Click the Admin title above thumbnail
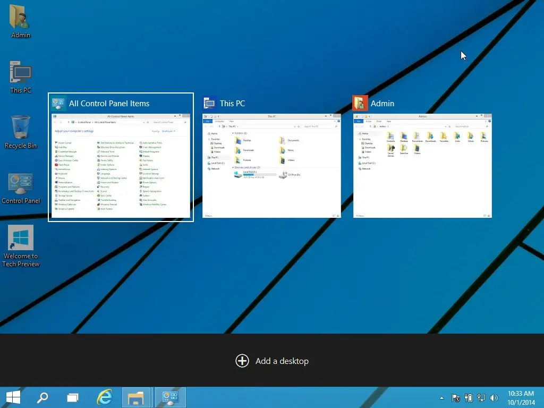The image size is (544, 408). (x=382, y=104)
